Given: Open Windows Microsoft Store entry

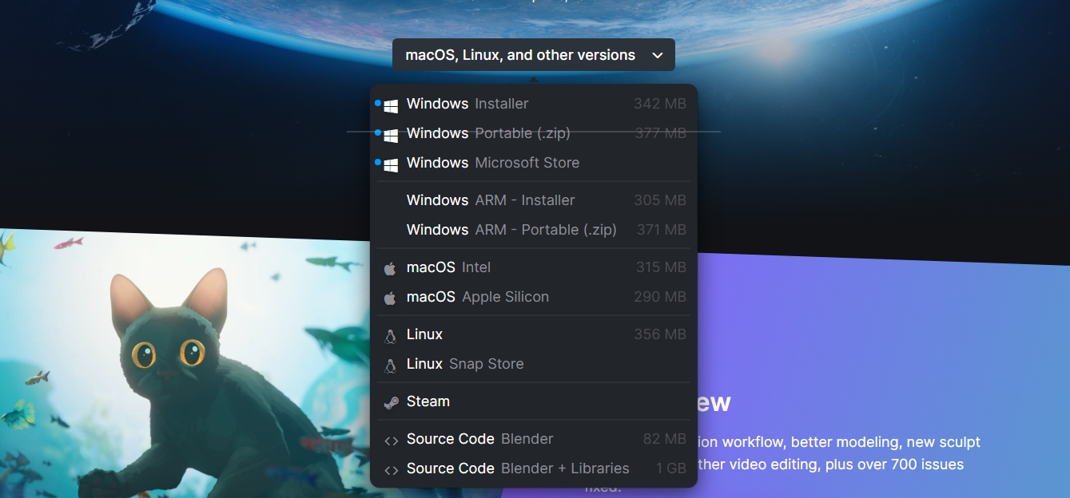Looking at the screenshot, I should tap(534, 163).
